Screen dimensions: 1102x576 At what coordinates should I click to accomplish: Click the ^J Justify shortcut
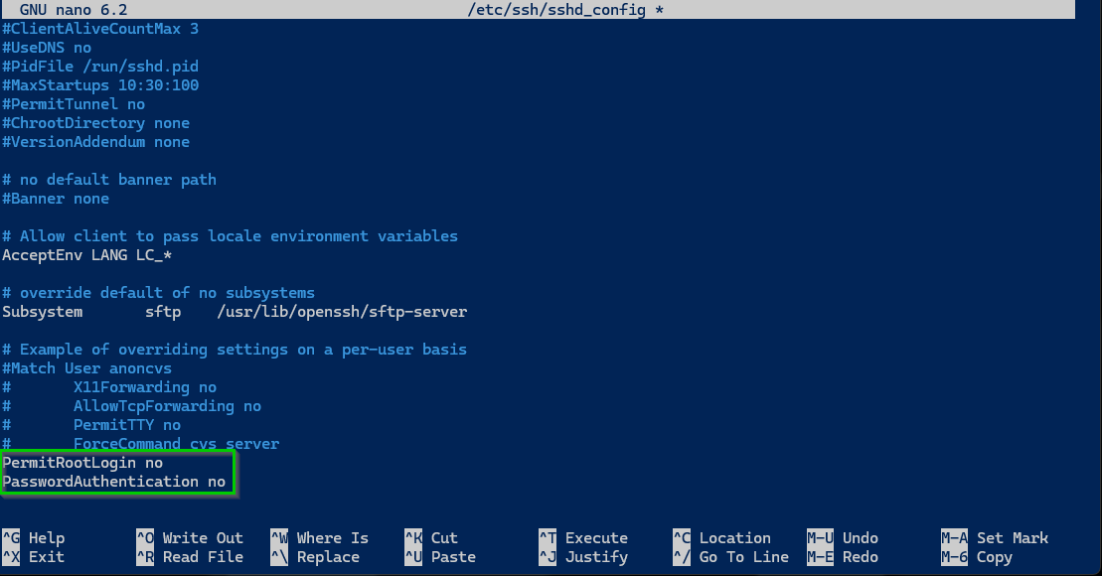click(583, 557)
